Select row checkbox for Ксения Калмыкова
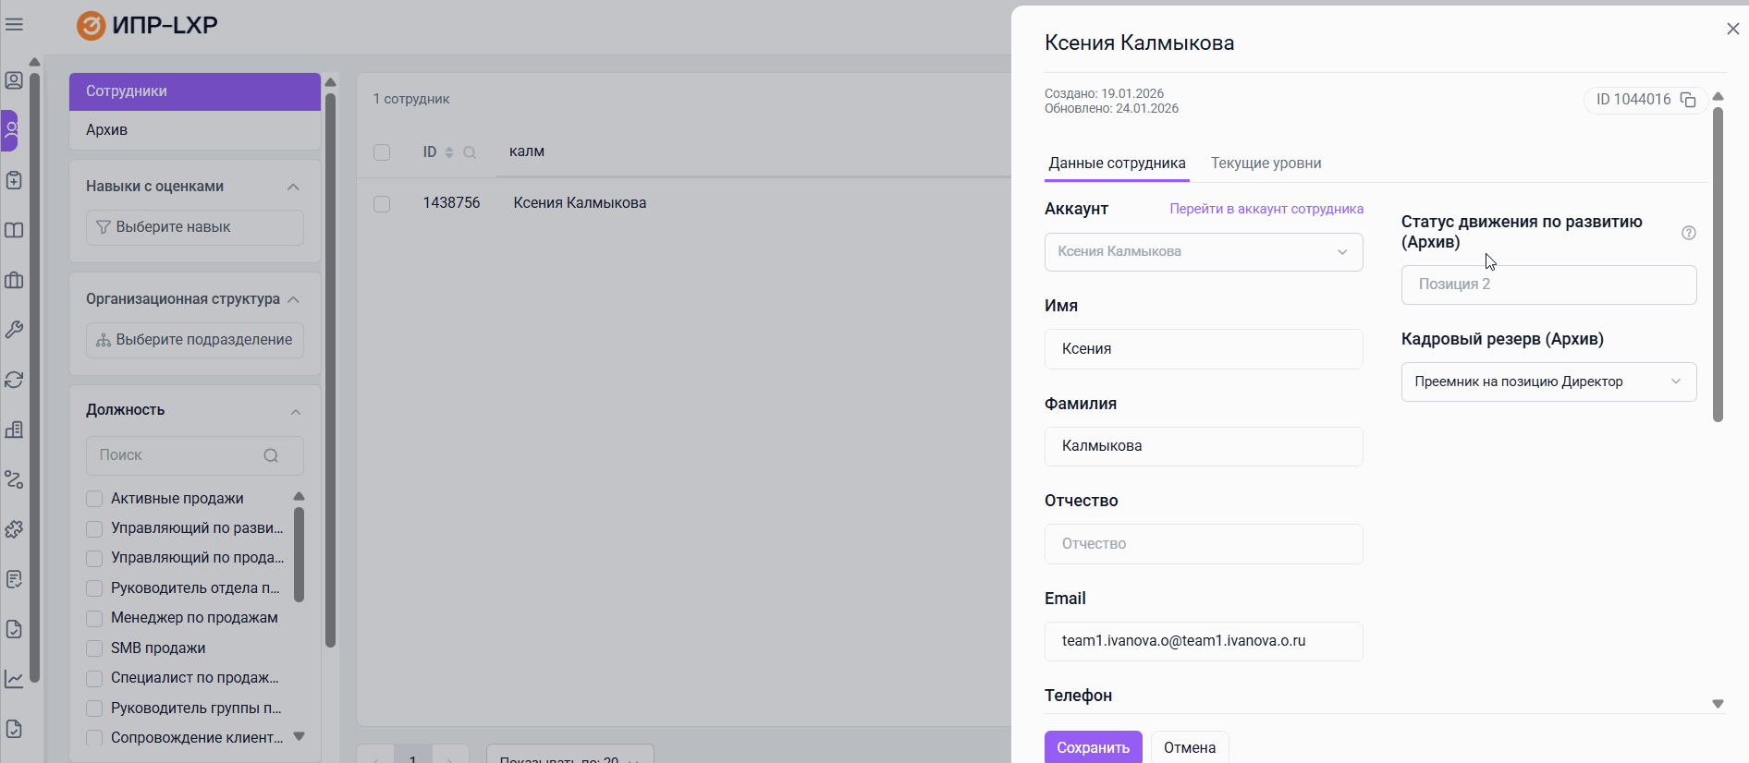The height and width of the screenshot is (763, 1749). tap(382, 203)
